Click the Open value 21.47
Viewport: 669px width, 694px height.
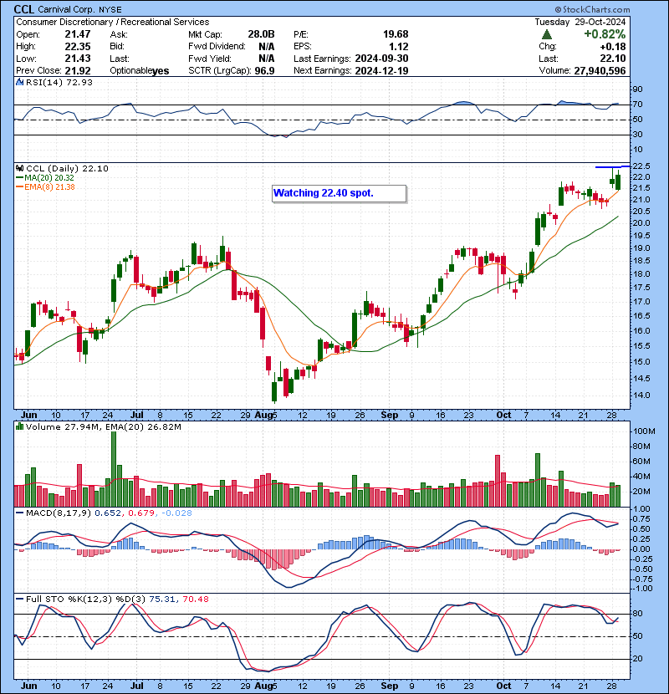click(78, 34)
